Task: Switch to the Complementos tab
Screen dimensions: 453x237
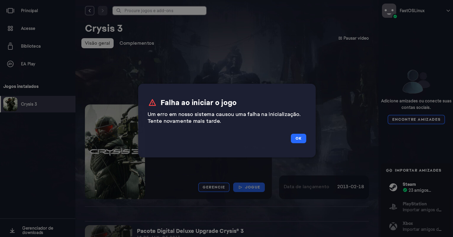Action: coord(137,43)
